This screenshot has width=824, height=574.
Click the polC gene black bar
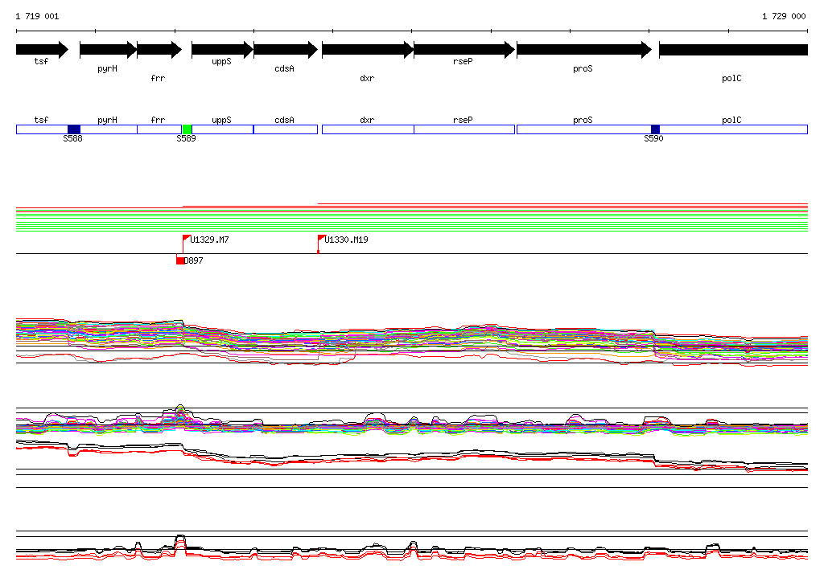[x=734, y=50]
